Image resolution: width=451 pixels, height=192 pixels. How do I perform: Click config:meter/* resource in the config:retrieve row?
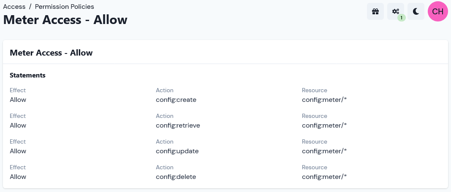point(324,125)
